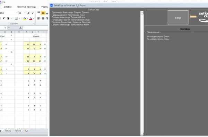Click the Center text alignment icon

[x=43, y=18]
